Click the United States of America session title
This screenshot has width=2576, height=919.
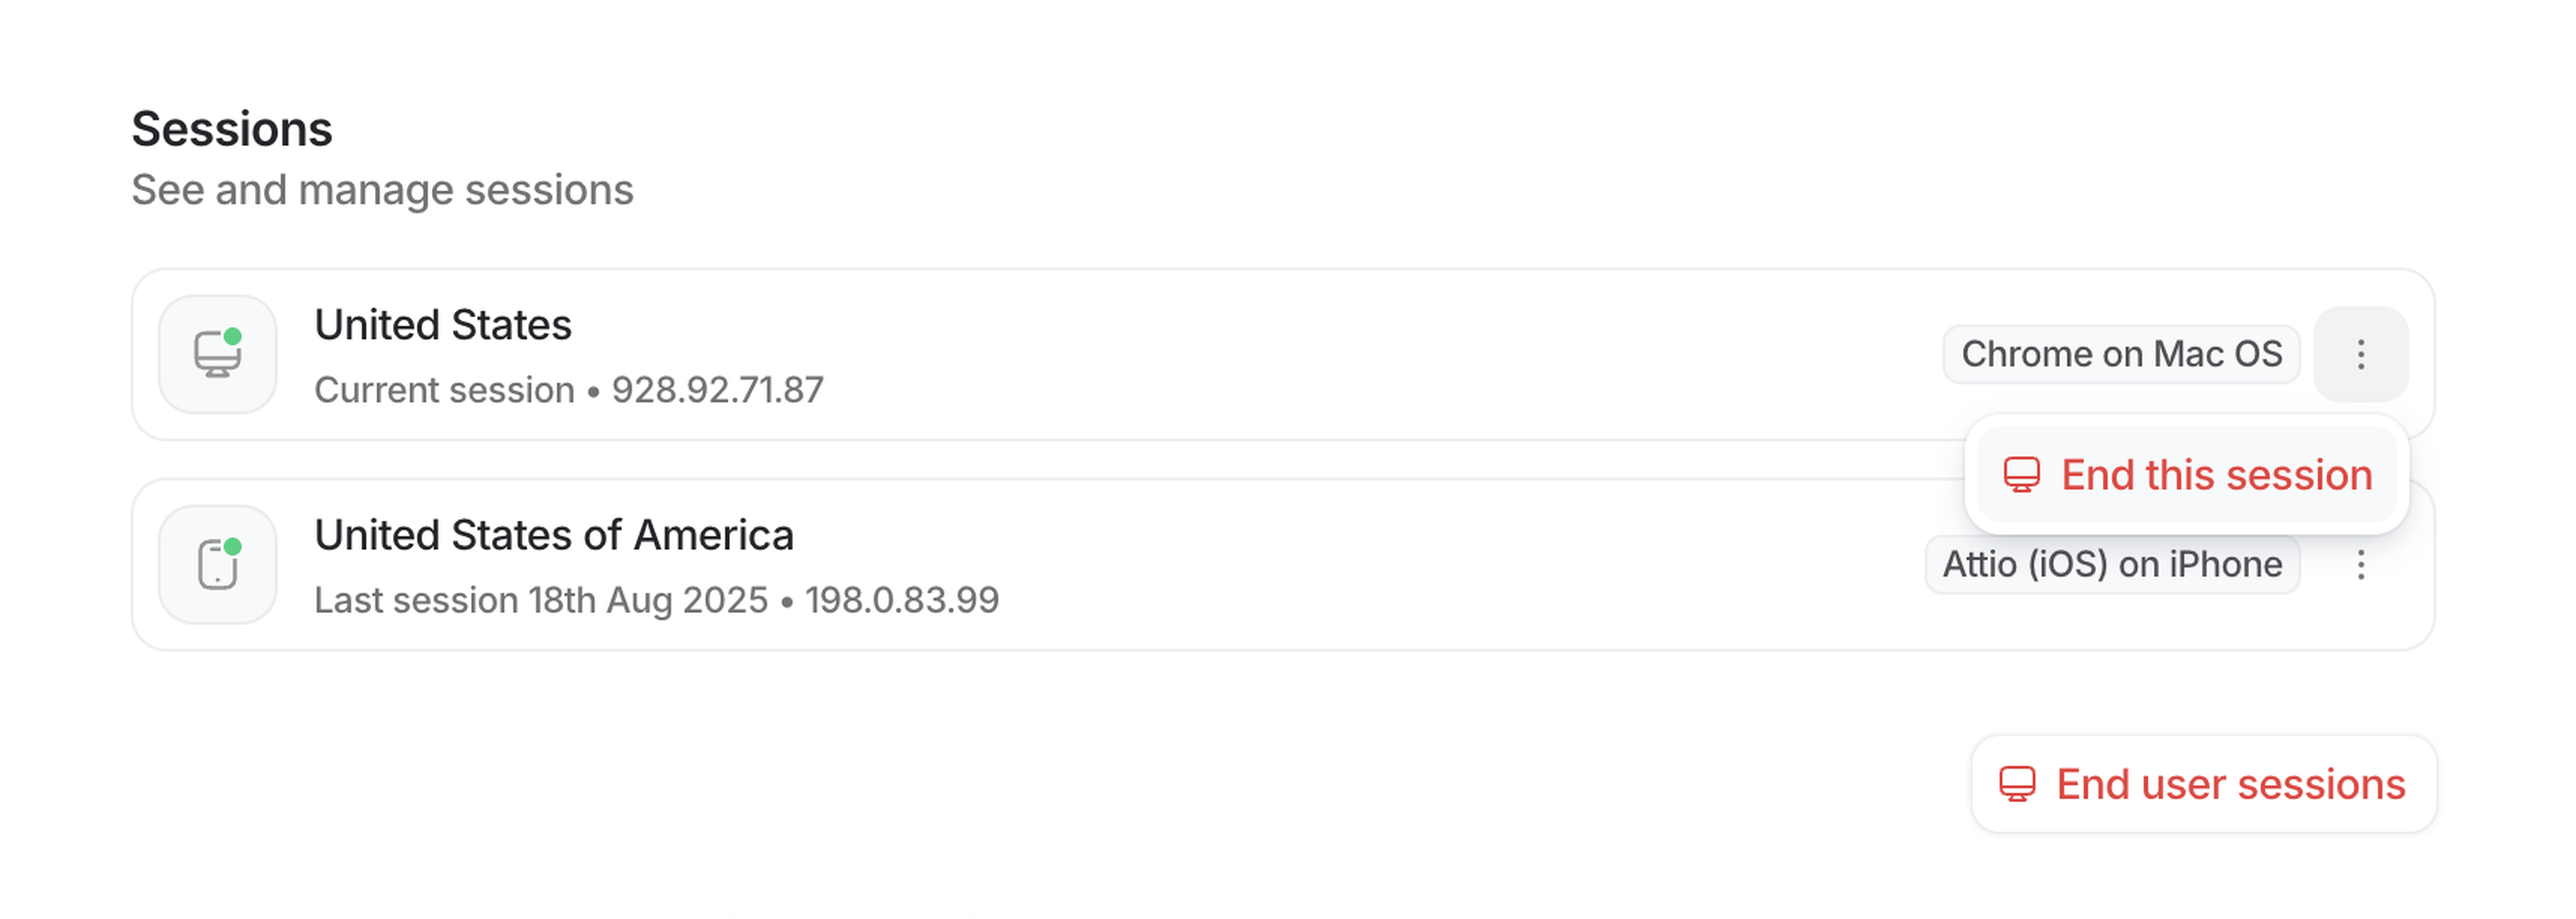[554, 535]
